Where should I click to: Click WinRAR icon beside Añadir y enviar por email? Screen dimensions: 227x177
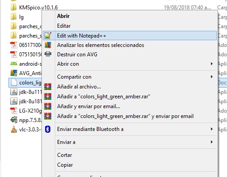pyautogui.click(x=48, y=106)
